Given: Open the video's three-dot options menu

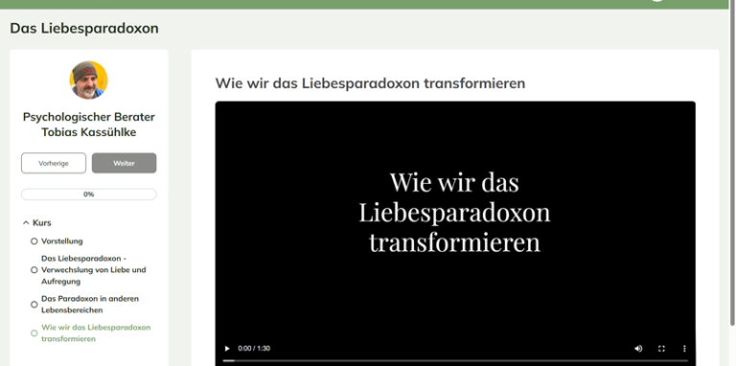Looking at the screenshot, I should point(684,349).
